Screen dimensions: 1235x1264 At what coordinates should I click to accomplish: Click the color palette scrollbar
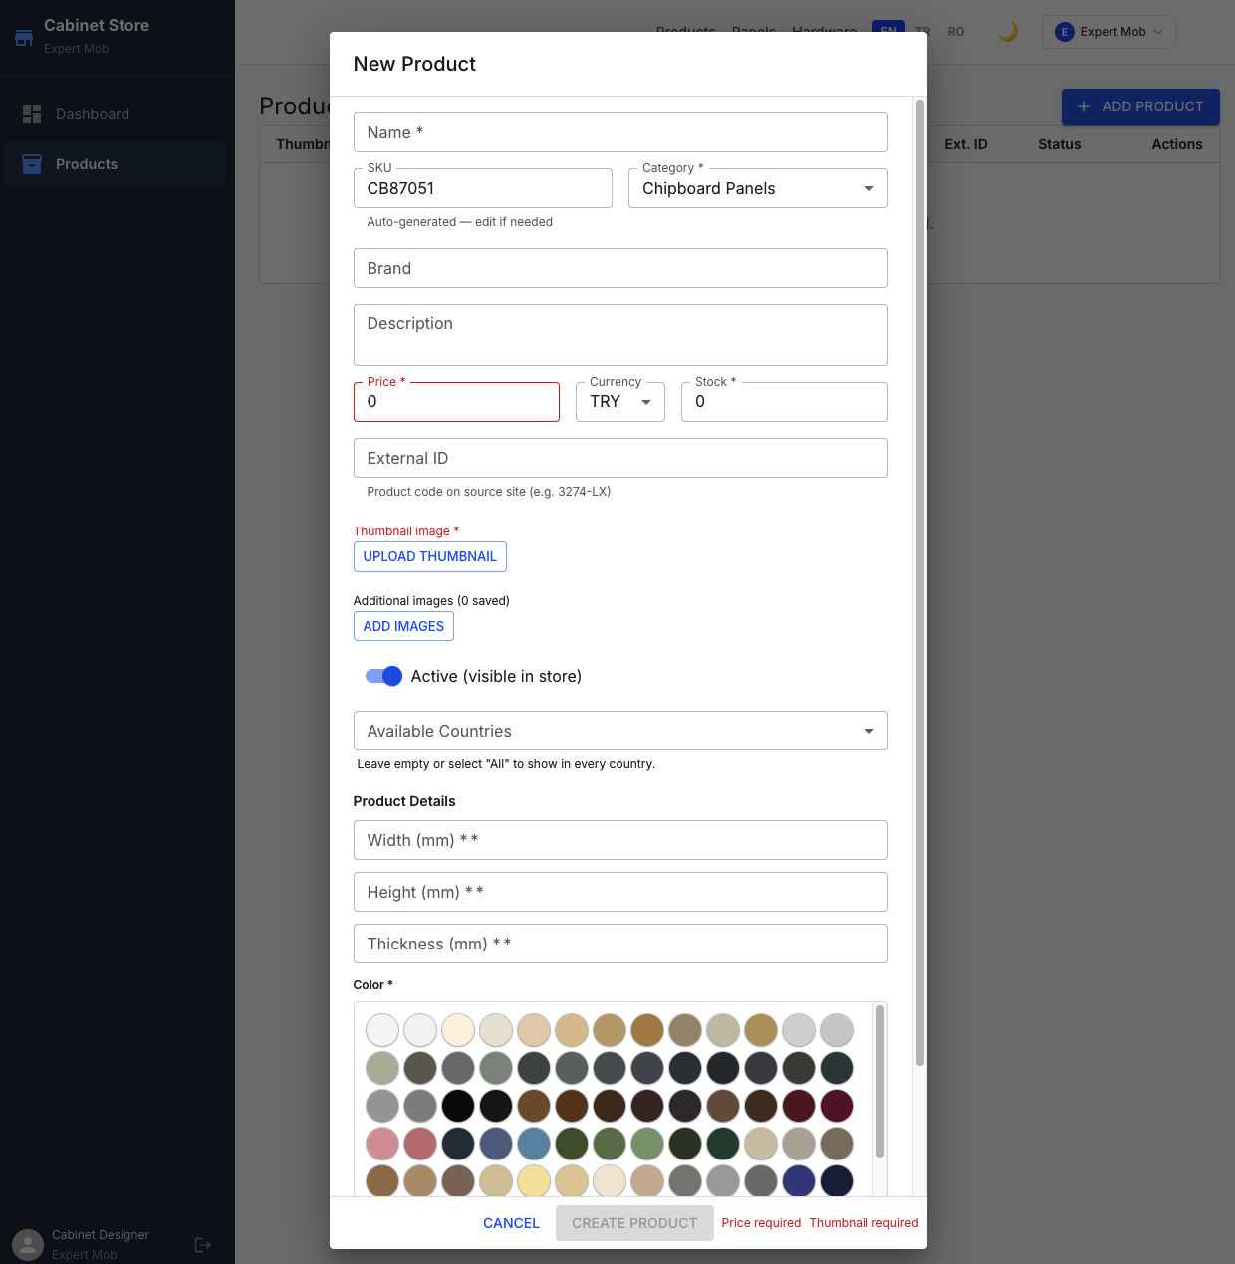(880, 1081)
